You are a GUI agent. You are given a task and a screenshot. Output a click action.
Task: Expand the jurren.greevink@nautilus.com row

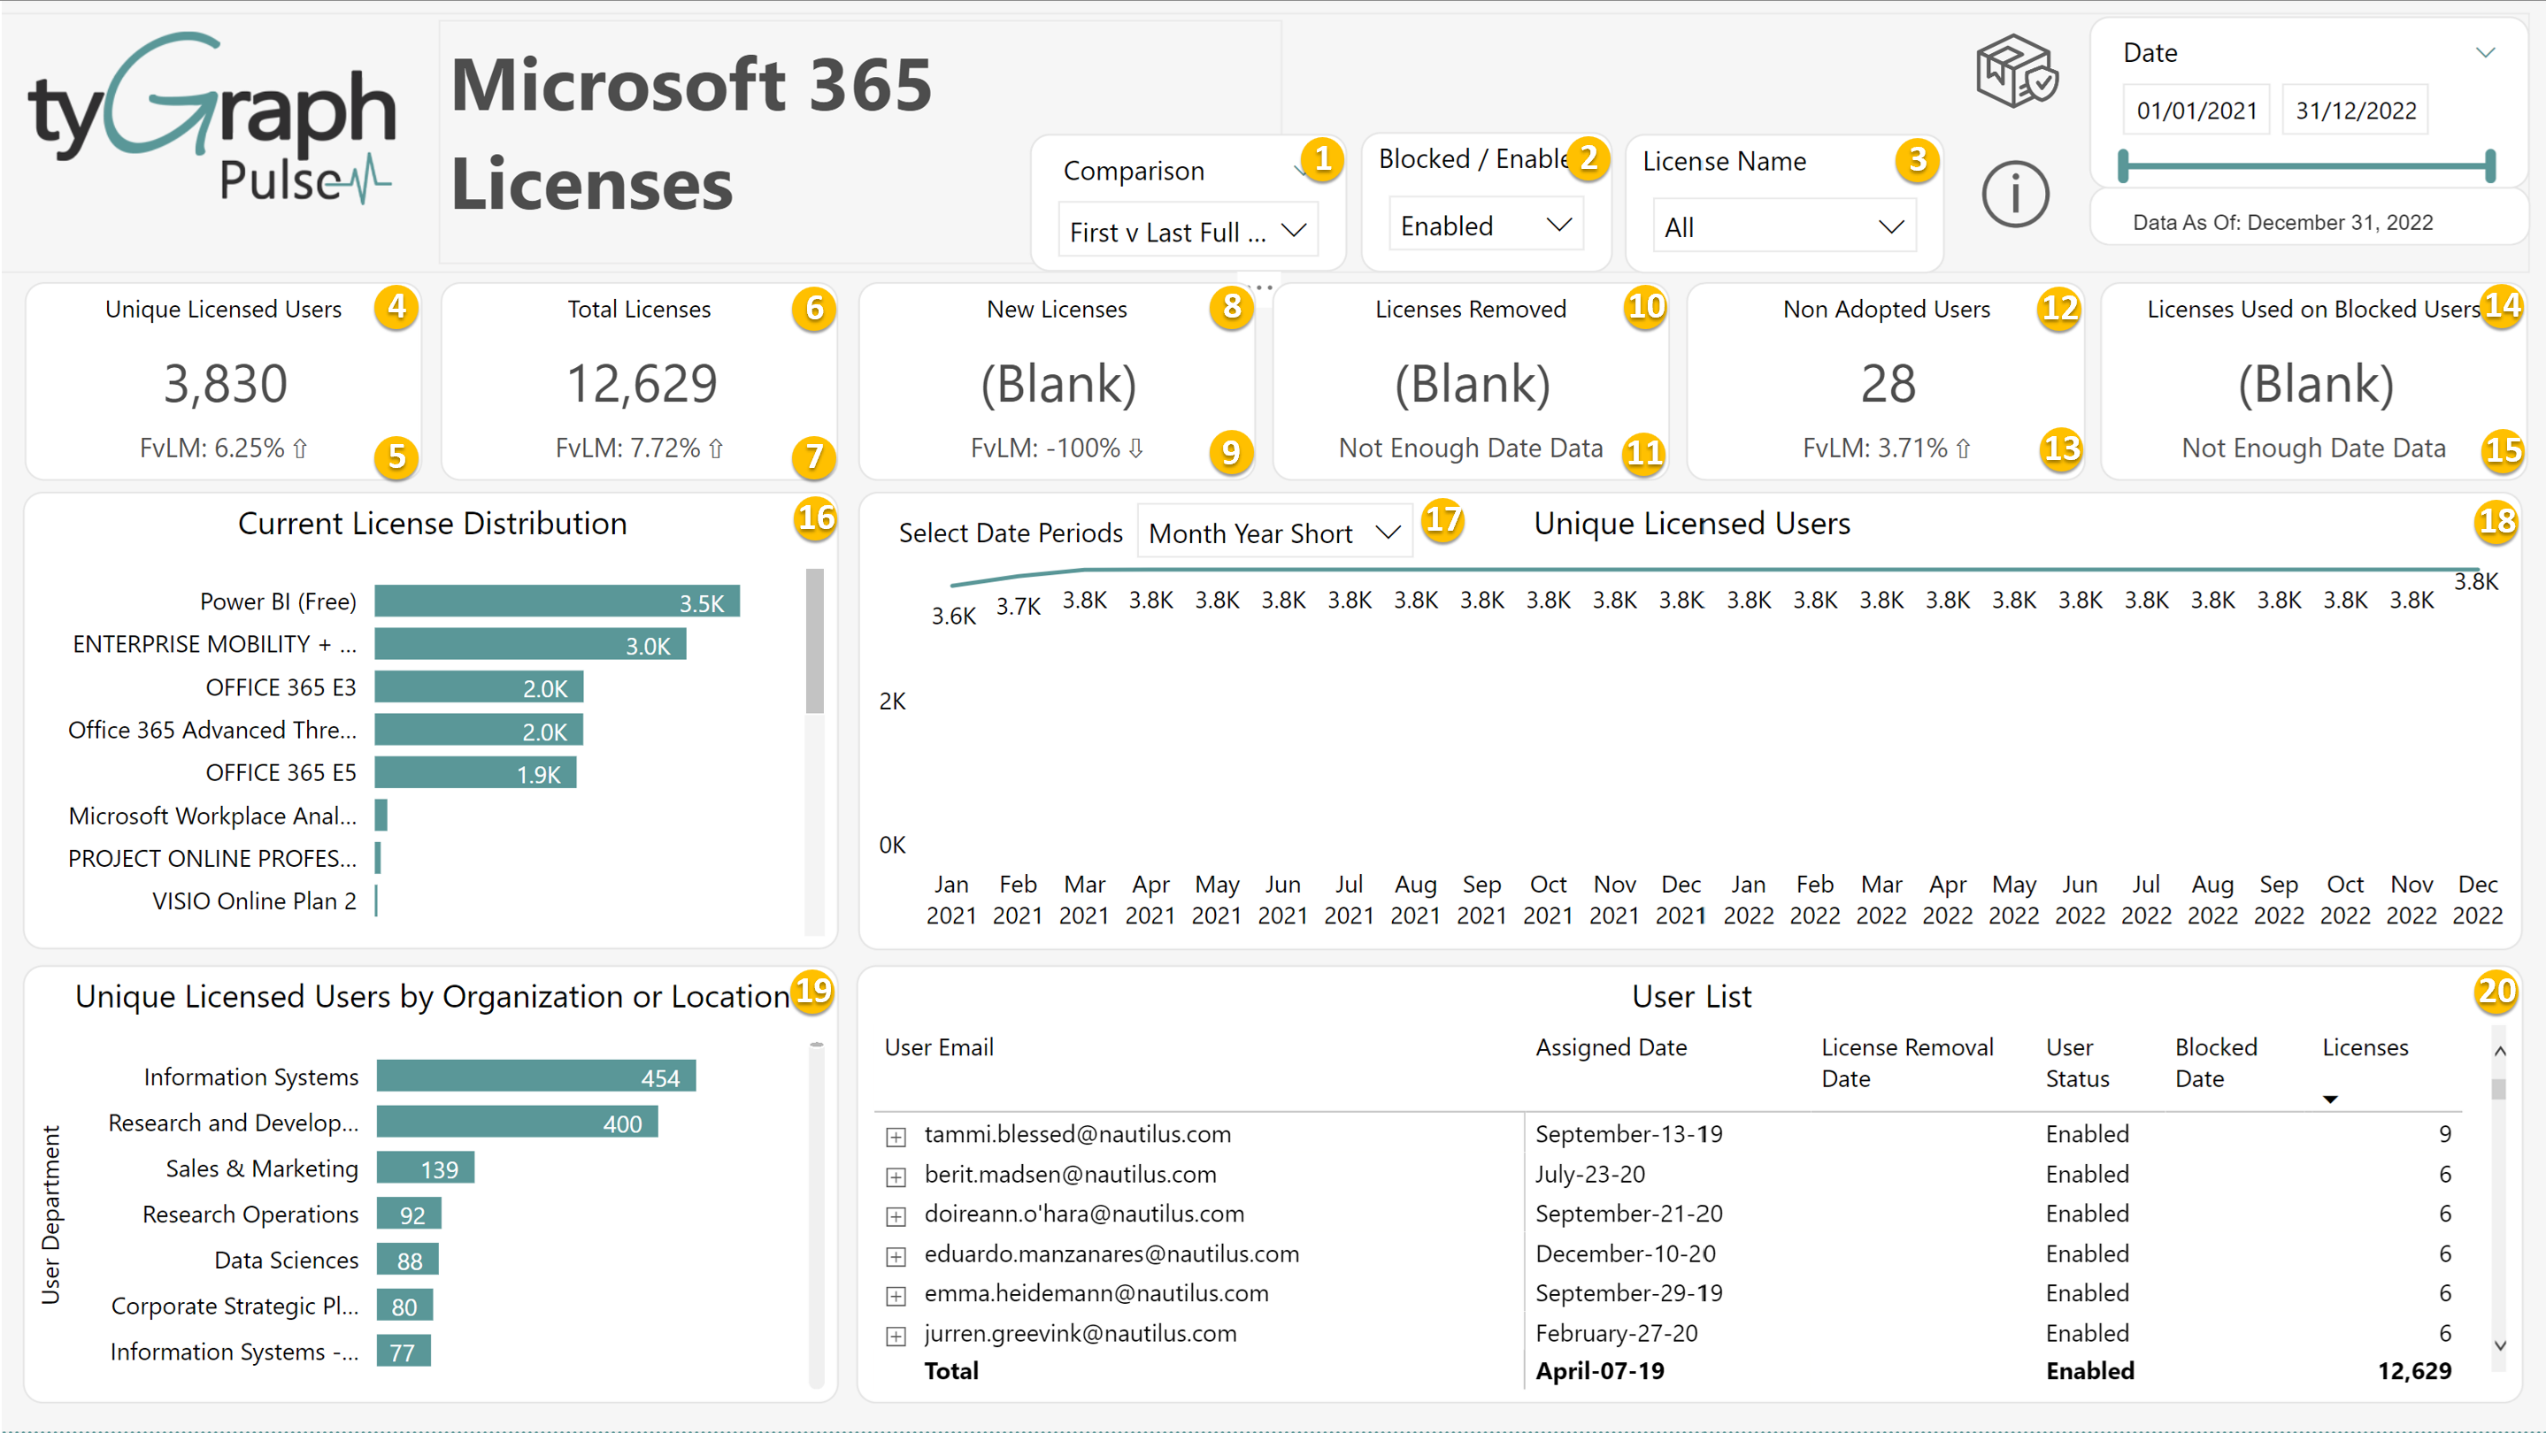pos(896,1335)
